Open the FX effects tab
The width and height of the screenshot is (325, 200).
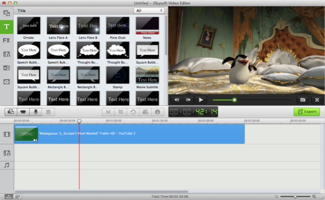click(x=6, y=40)
